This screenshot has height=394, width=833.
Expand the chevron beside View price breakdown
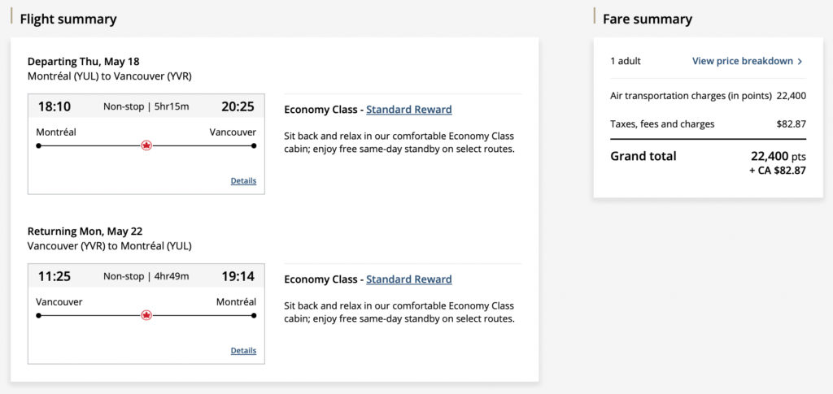click(x=800, y=61)
